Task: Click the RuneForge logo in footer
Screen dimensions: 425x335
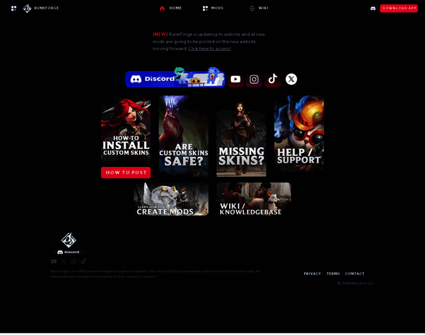Action: click(x=69, y=240)
